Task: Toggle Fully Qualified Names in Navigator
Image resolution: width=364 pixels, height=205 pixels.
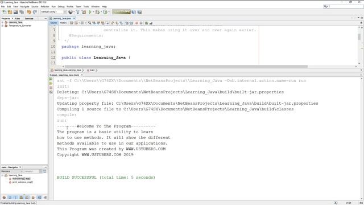Action: click(33, 198)
